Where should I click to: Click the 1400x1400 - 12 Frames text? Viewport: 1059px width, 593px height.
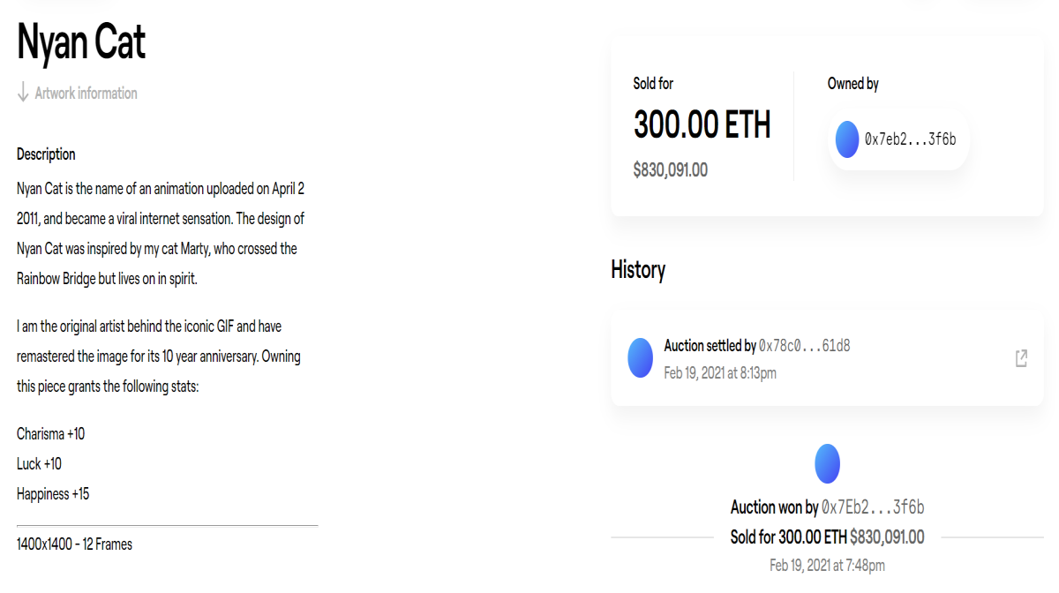[x=75, y=544]
